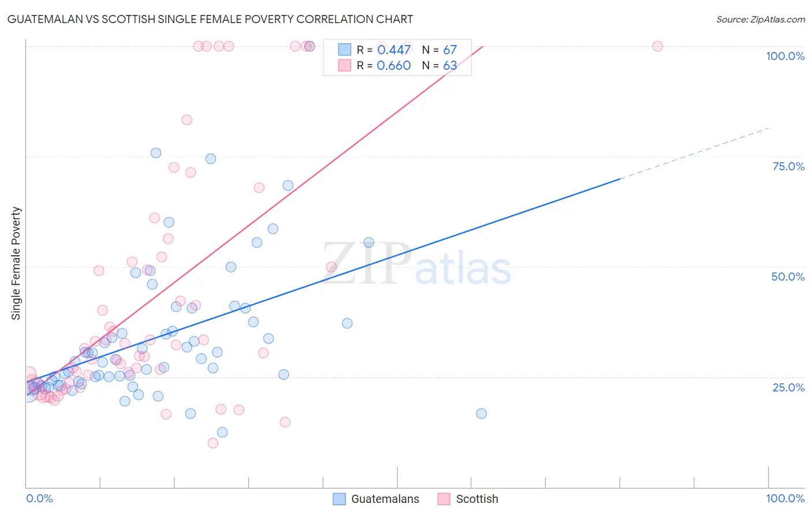This screenshot has height=515, width=812.
Task: Click the blue swatch beside R = 0.447
Action: (345, 50)
